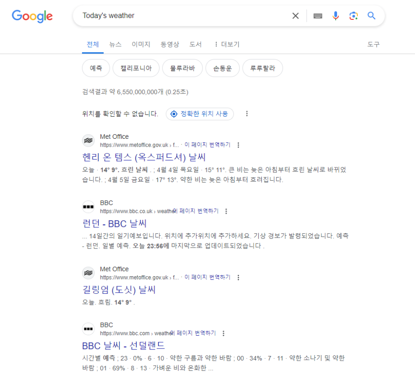Clear the search box with the X icon
Image resolution: width=415 pixels, height=385 pixels.
click(x=296, y=16)
